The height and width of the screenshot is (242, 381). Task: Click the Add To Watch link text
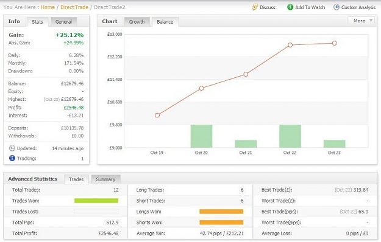[310, 7]
